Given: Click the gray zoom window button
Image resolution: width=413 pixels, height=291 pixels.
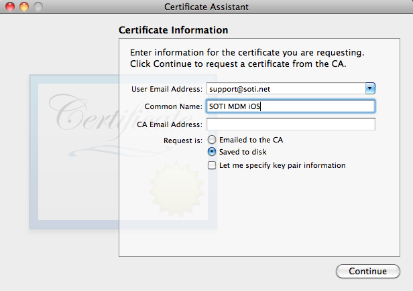Looking at the screenshot, I should [38, 7].
